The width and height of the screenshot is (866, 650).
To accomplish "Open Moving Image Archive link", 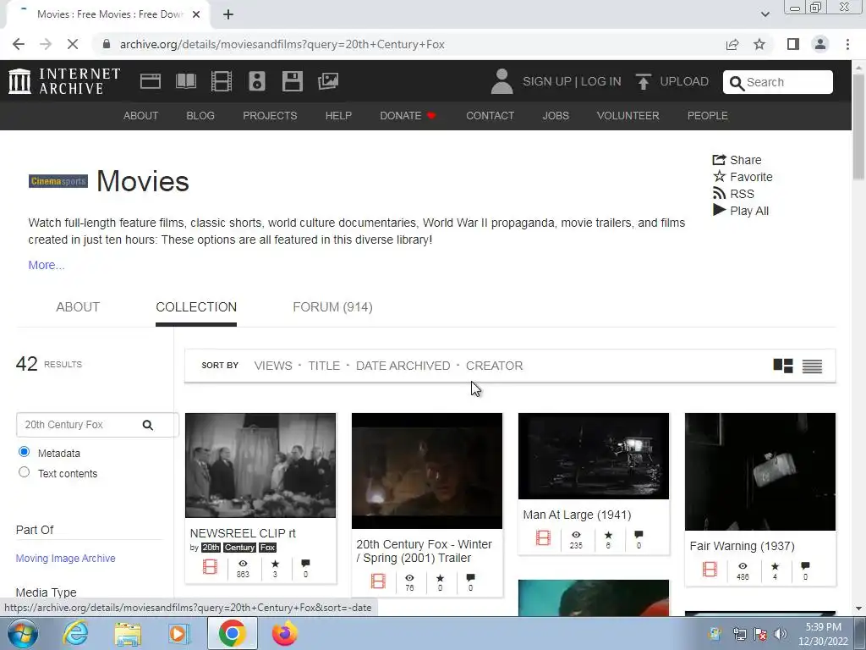I will (x=66, y=559).
